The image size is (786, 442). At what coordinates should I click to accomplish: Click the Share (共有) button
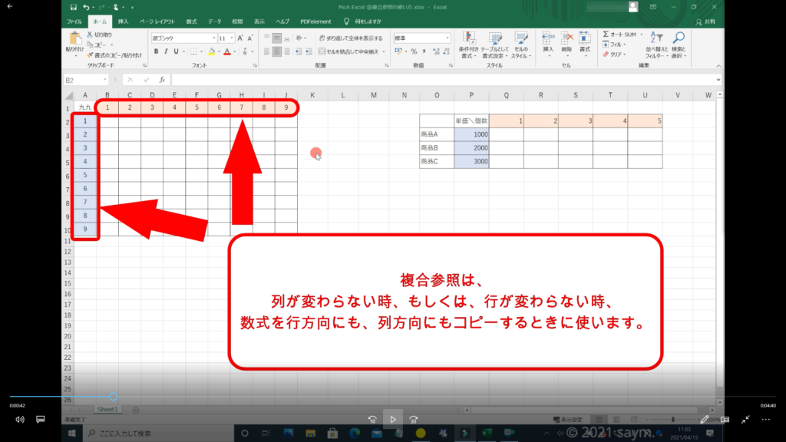pos(708,21)
